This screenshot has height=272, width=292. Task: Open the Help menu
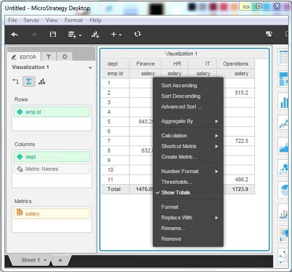pos(95,20)
